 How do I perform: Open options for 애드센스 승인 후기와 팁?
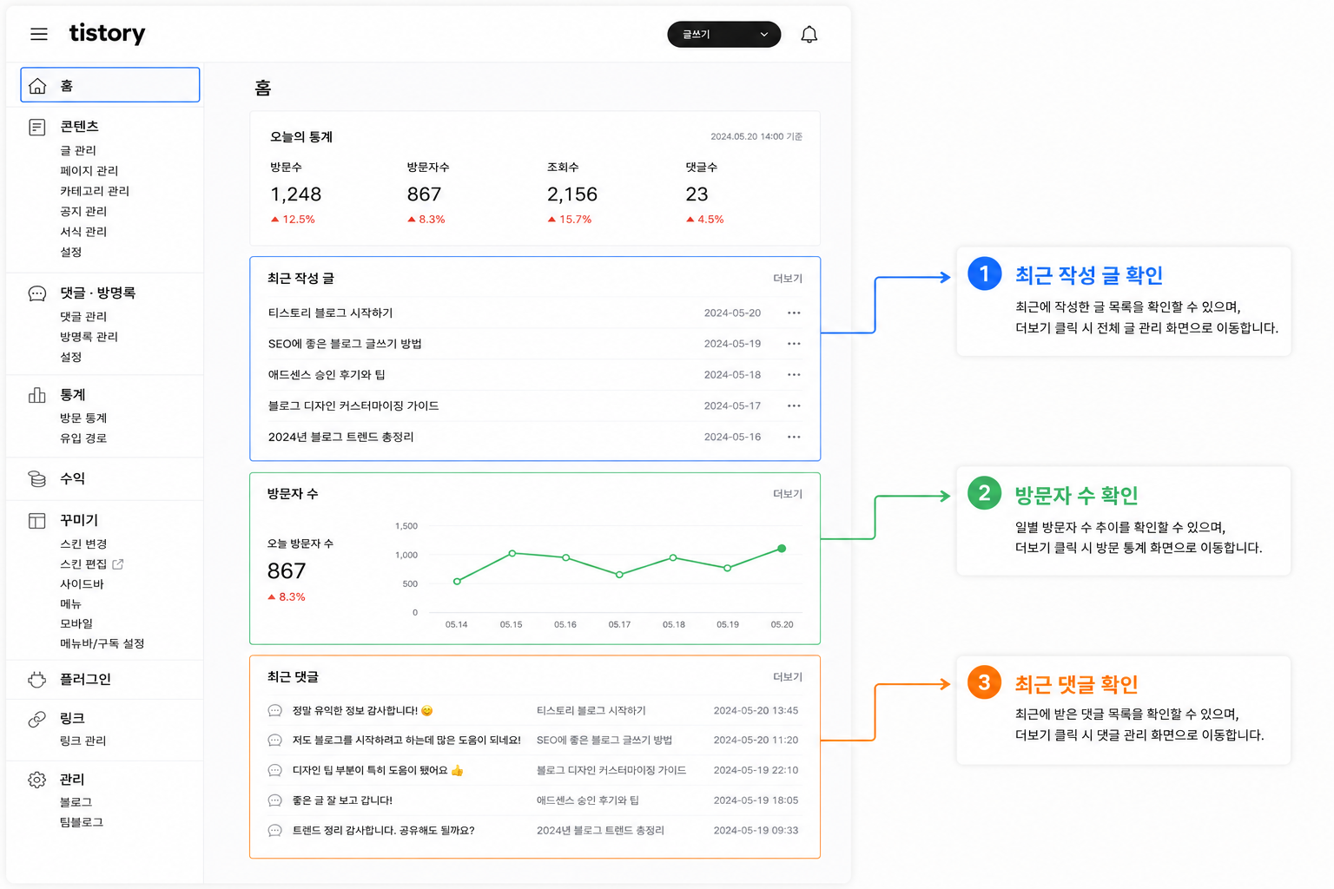(x=794, y=375)
